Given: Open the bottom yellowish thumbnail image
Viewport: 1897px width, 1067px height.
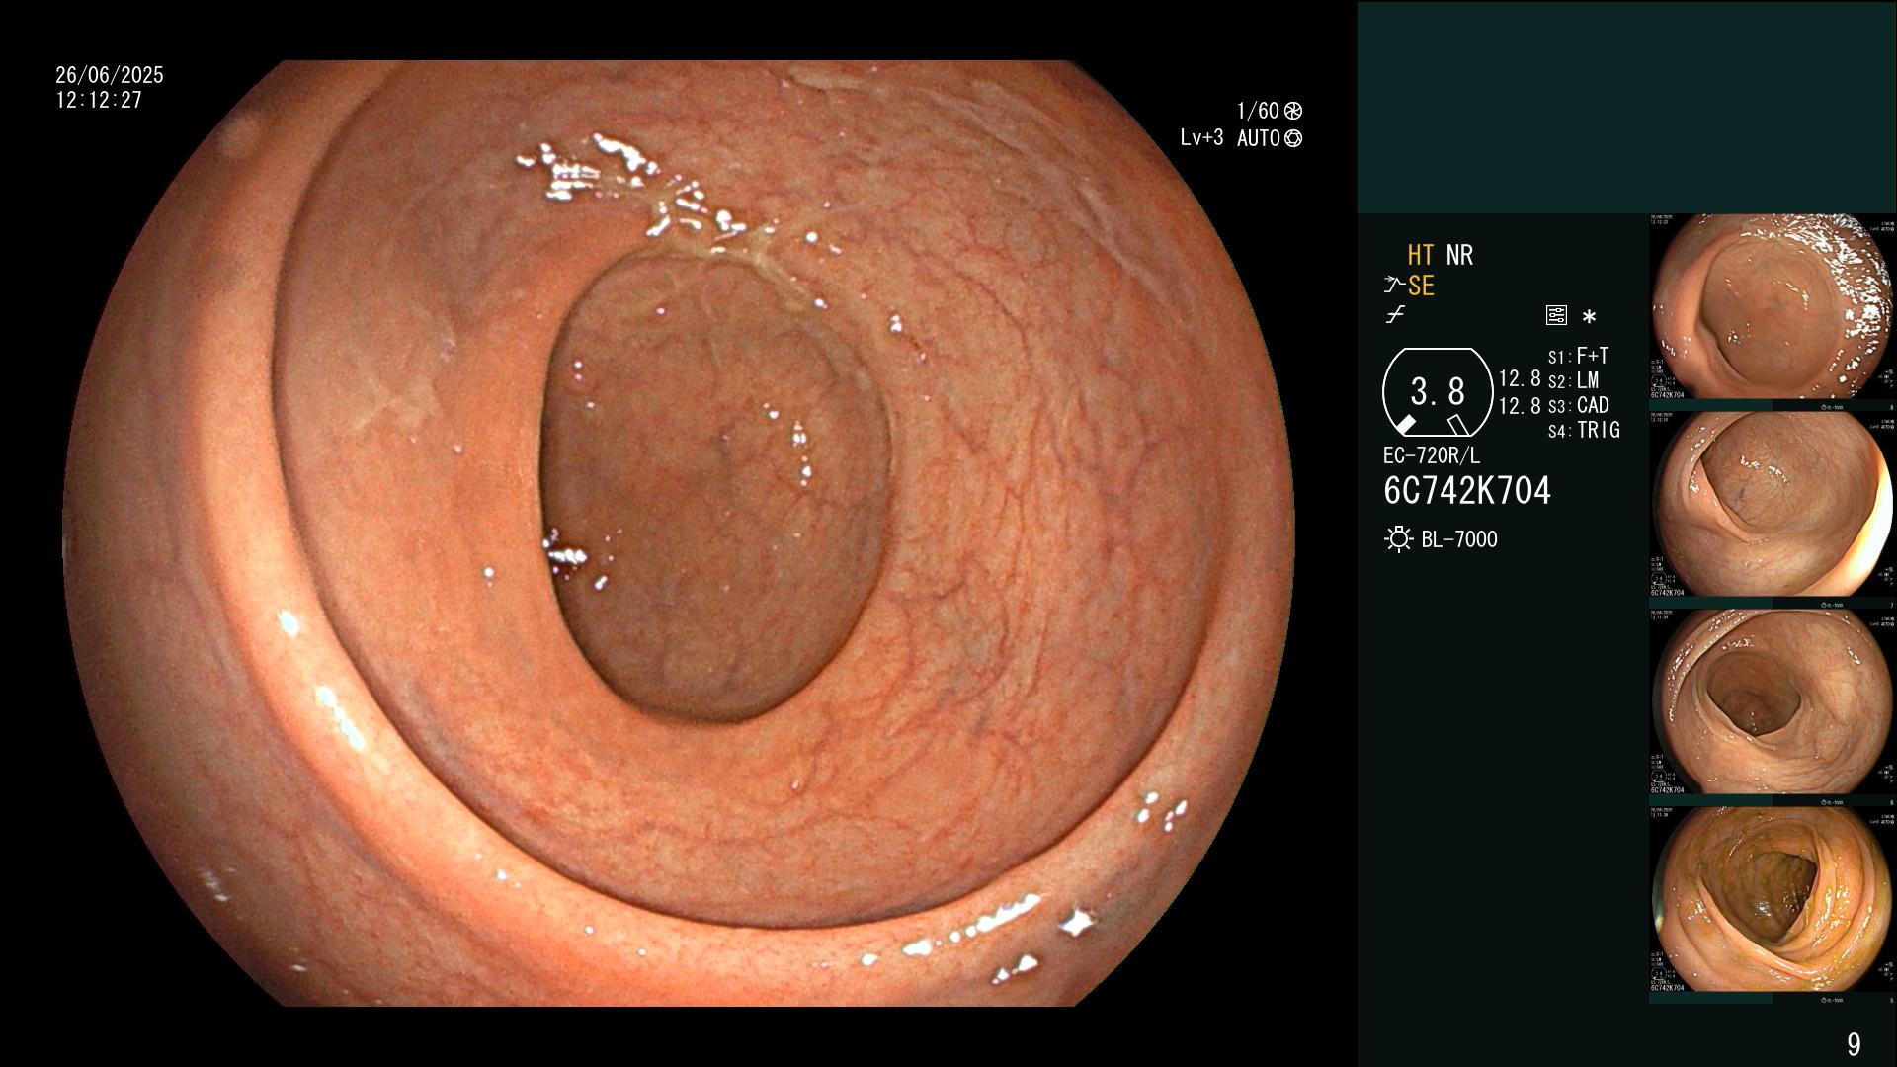Looking at the screenshot, I should pyautogui.click(x=1773, y=900).
